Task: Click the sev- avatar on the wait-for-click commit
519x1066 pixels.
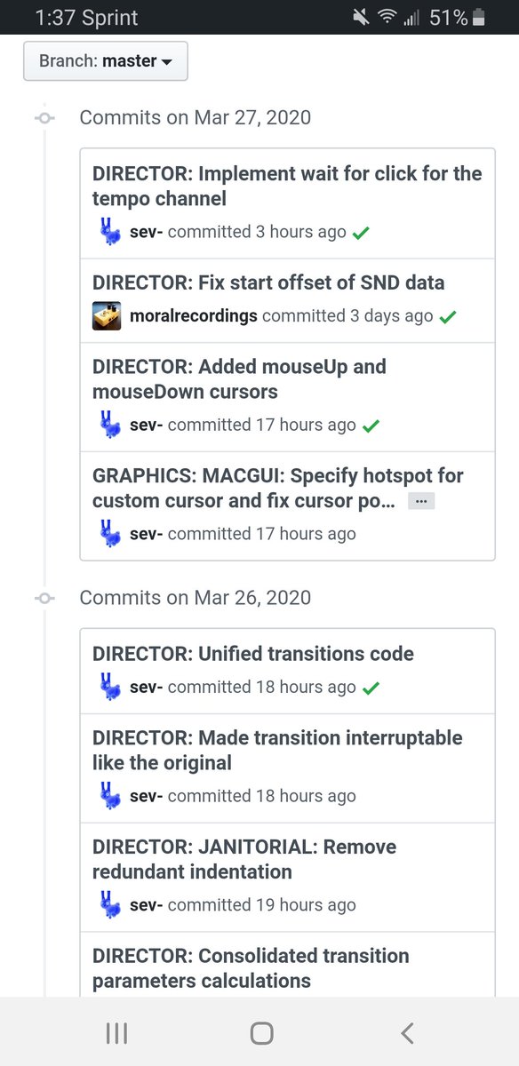Action: (x=108, y=232)
